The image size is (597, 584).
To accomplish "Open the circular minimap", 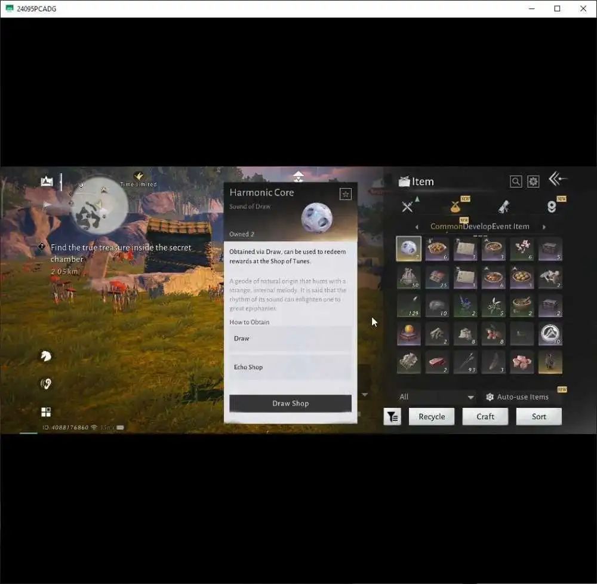I will point(100,206).
